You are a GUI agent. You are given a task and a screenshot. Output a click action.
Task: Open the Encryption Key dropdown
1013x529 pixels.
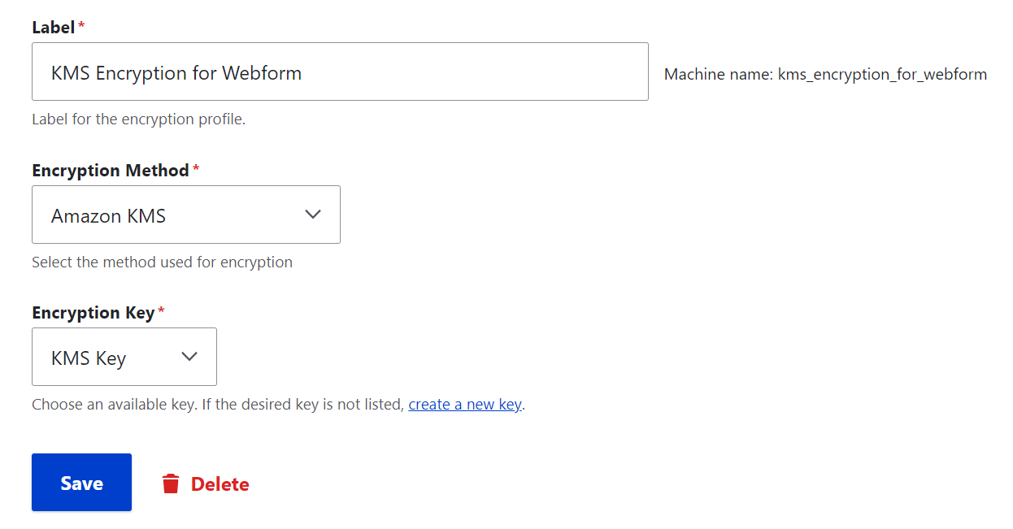click(124, 356)
